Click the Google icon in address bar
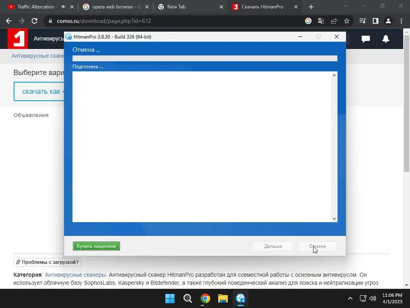This screenshot has width=410, height=308. [x=308, y=21]
